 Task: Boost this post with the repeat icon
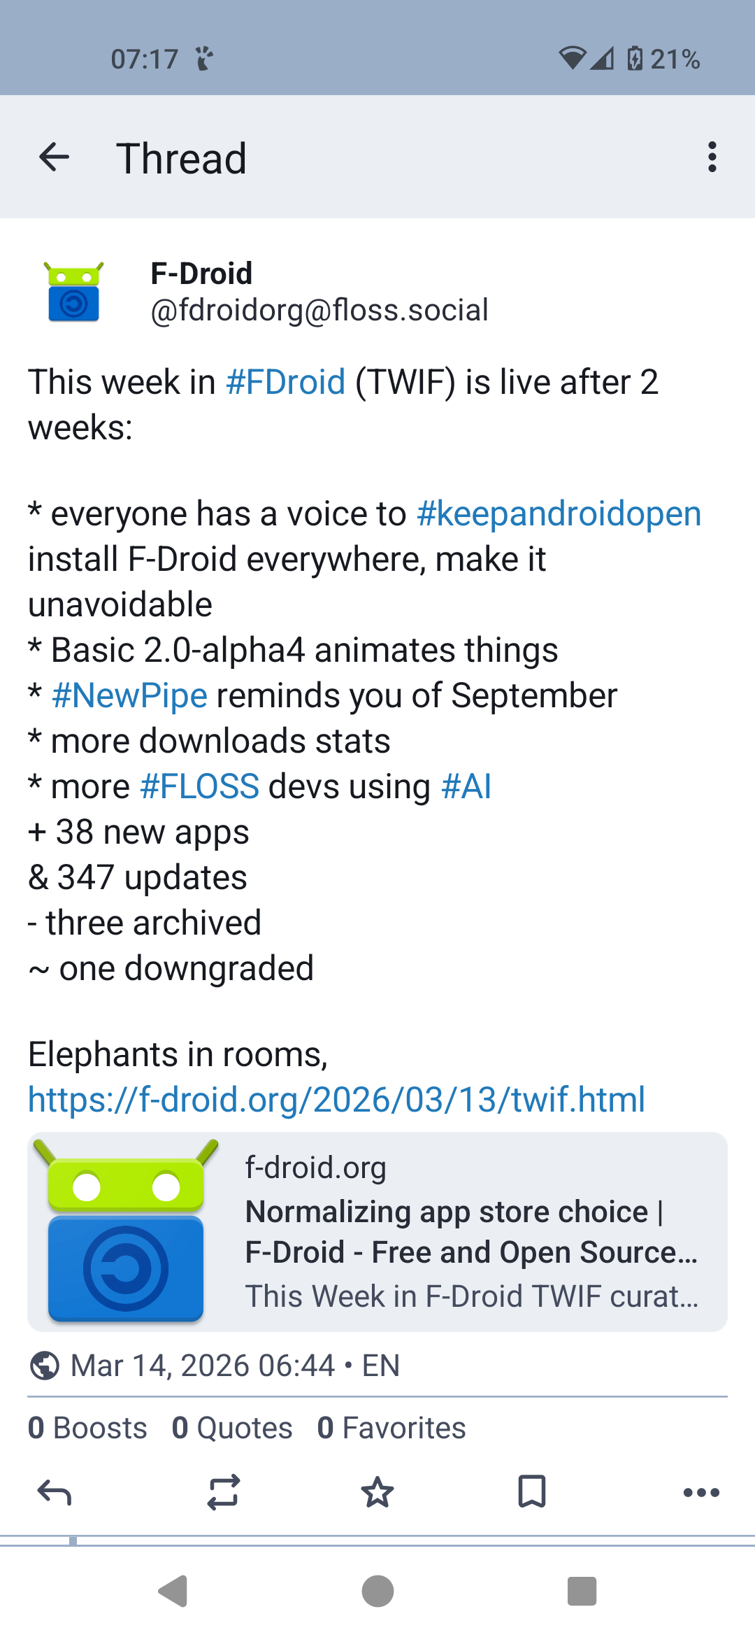[x=224, y=1492]
